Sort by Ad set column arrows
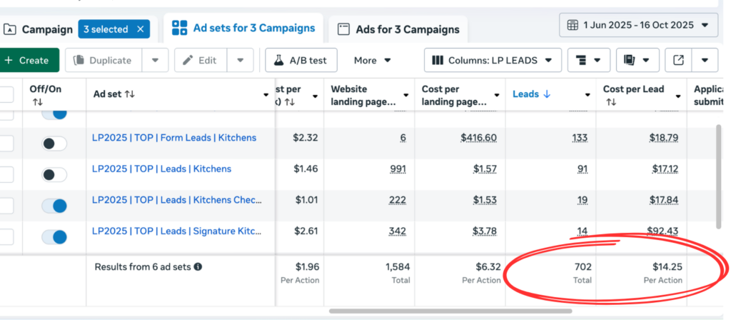 [130, 94]
